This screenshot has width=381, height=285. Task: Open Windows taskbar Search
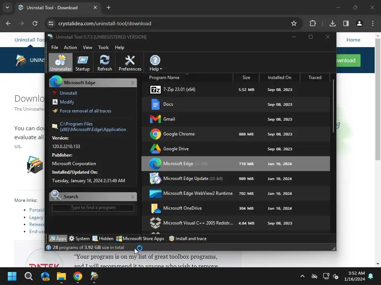pyautogui.click(x=28, y=276)
